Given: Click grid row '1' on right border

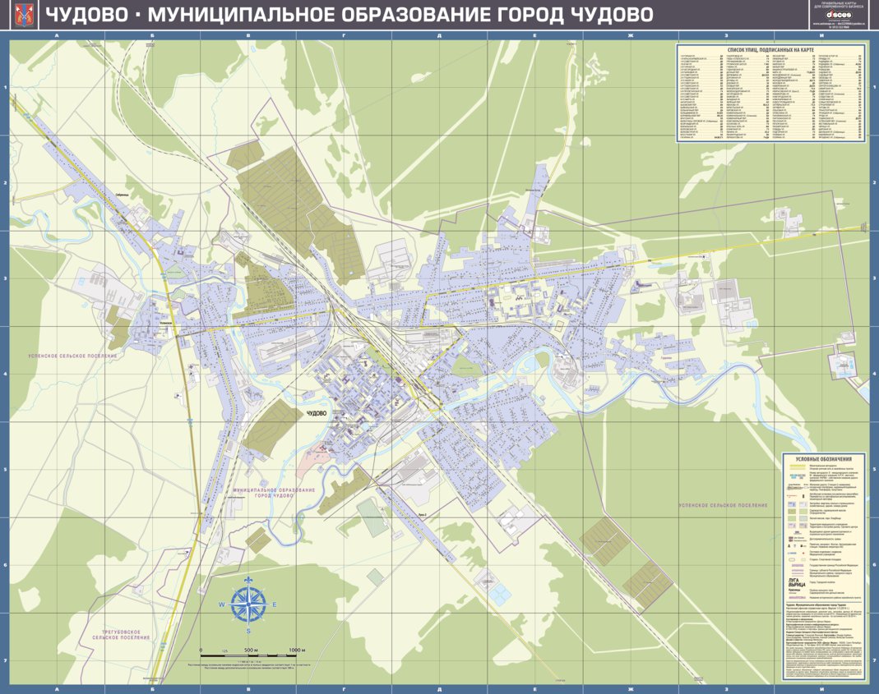Looking at the screenshot, I should click(874, 88).
